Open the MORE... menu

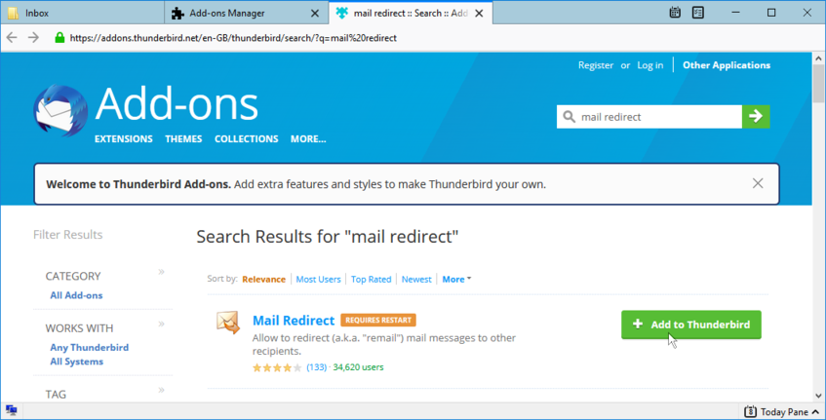pos(308,139)
